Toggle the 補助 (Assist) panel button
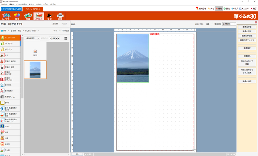Image resolution: width=258 pixels, height=156 pixels. [219, 8]
